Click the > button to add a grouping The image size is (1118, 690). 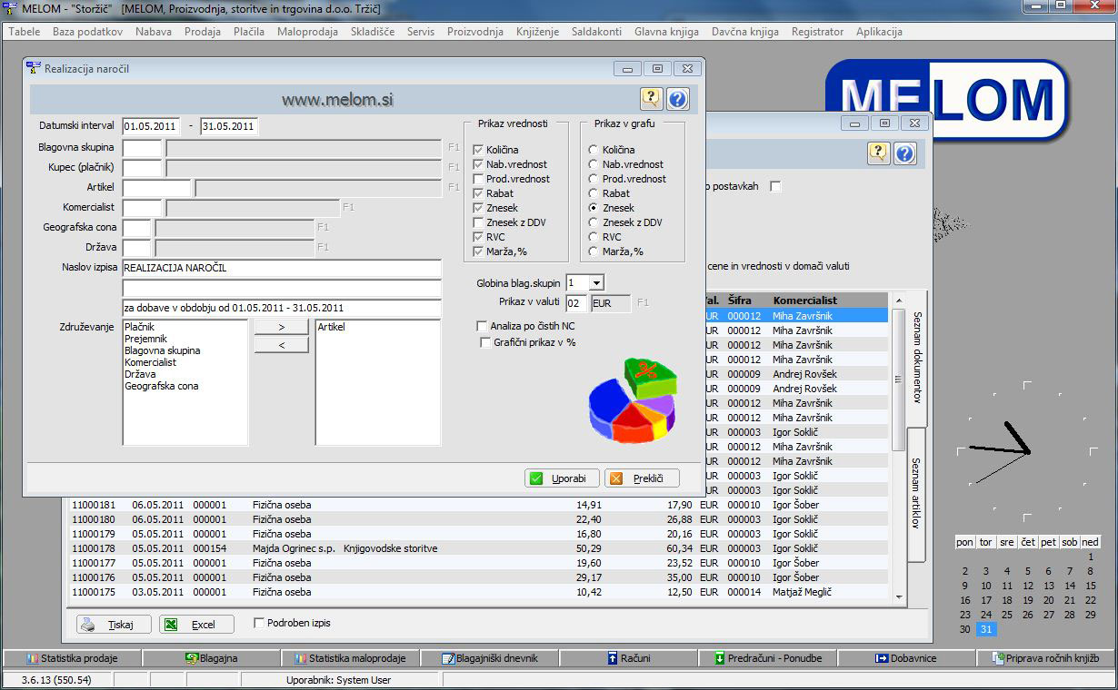pos(281,326)
